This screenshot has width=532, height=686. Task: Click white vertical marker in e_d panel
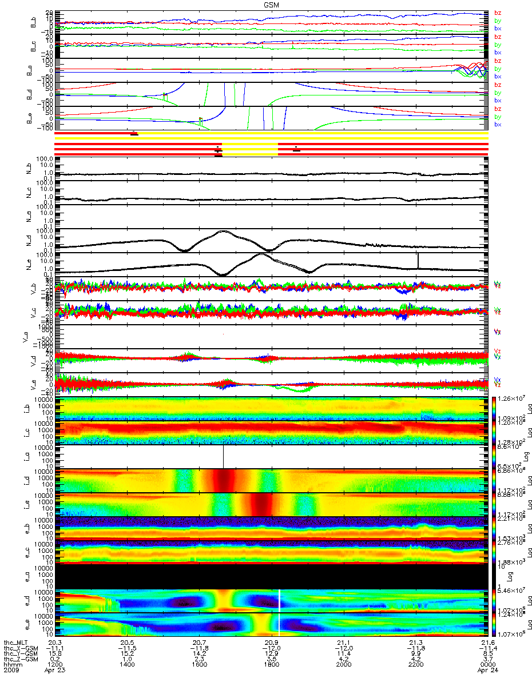pyautogui.click(x=279, y=601)
